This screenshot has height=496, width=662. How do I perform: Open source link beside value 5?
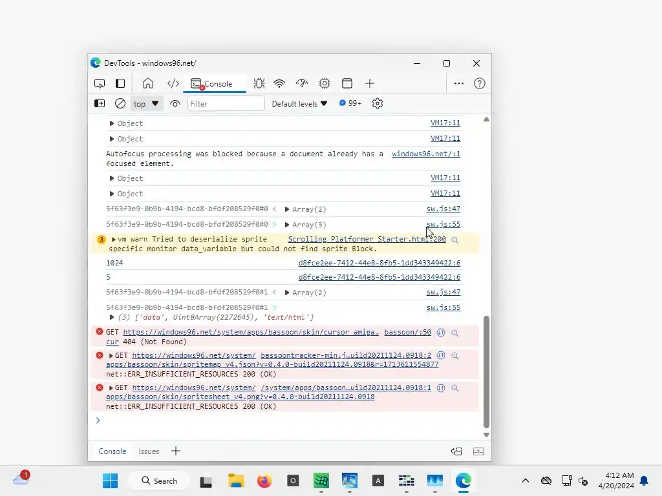[379, 277]
